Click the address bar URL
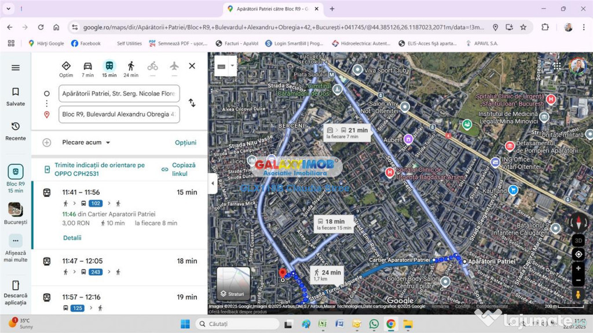Viewport: 593px width, 333px height. point(284,27)
